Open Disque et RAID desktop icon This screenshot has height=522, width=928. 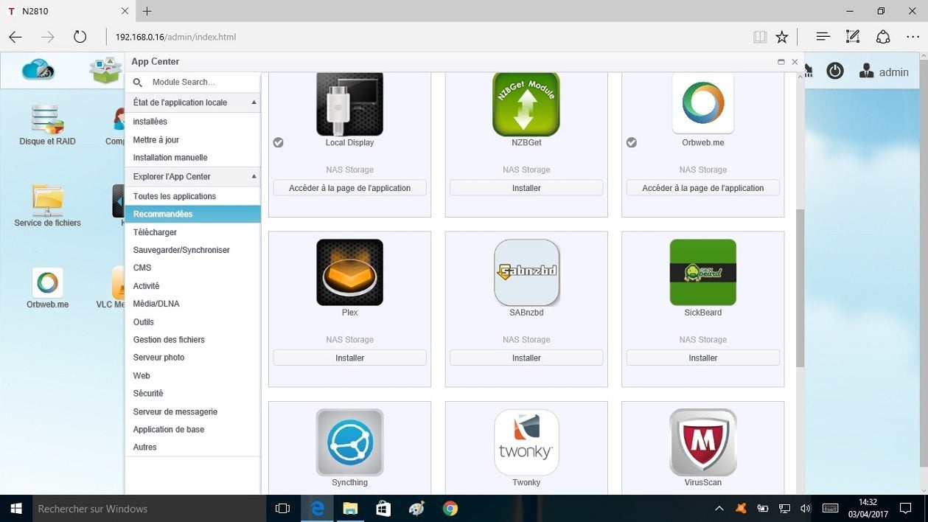47,124
